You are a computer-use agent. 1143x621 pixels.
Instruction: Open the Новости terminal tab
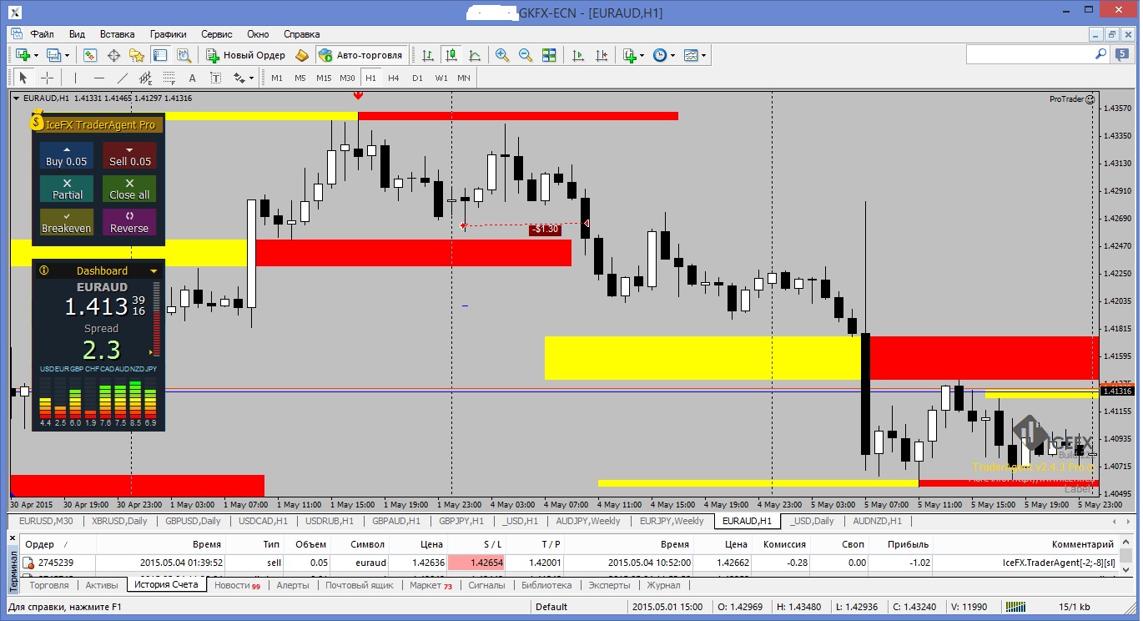237,585
